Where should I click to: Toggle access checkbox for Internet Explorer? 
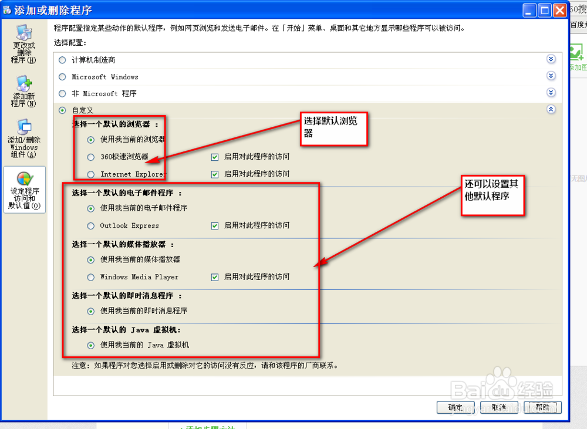214,174
